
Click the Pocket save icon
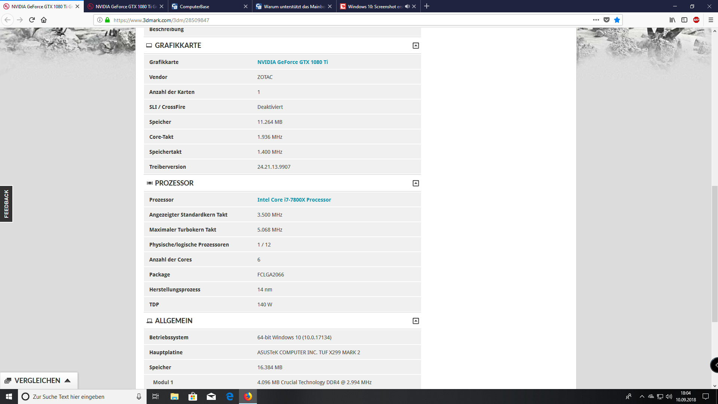607,20
